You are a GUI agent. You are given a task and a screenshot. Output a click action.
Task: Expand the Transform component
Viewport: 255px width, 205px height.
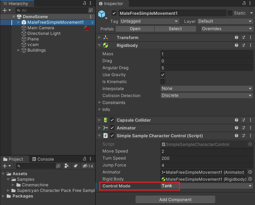99,37
